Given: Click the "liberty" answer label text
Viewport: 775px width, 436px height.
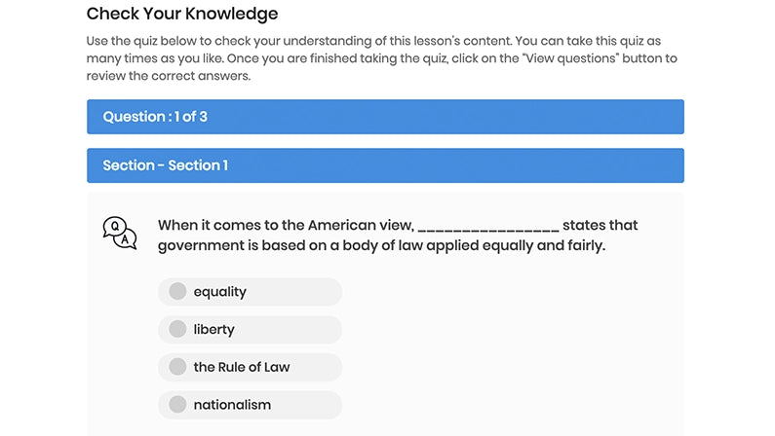Looking at the screenshot, I should tap(213, 330).
